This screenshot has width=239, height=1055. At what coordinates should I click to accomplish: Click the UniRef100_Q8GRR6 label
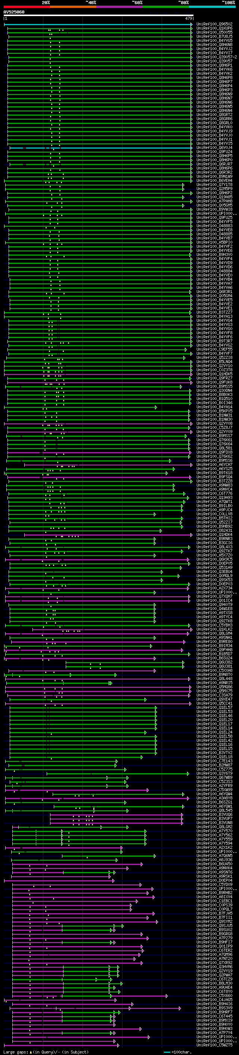click(214, 119)
